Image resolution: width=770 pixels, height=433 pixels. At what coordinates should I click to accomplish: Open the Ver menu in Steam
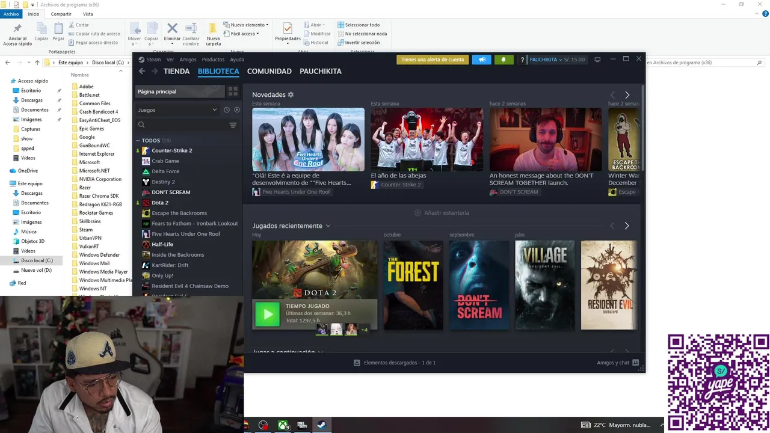pos(170,60)
